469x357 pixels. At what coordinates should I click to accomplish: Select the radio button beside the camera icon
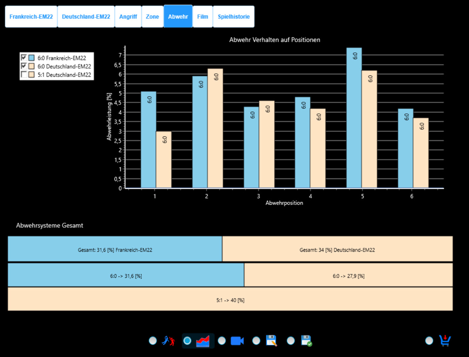[222, 341]
